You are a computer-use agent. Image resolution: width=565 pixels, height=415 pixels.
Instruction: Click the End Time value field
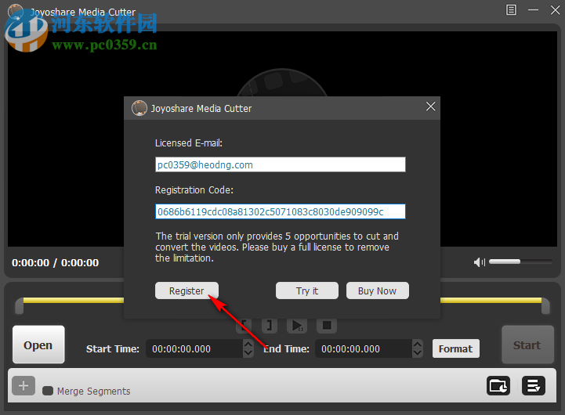[x=364, y=348]
